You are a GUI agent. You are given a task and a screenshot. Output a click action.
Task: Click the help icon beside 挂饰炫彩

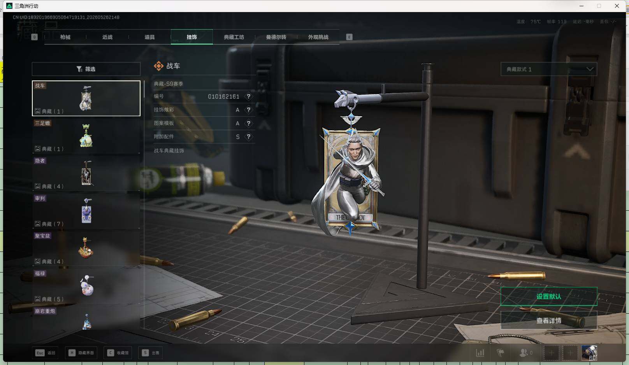tap(249, 110)
